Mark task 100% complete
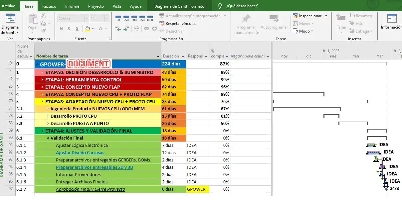This screenshot has height=200, width=402. (150, 18)
